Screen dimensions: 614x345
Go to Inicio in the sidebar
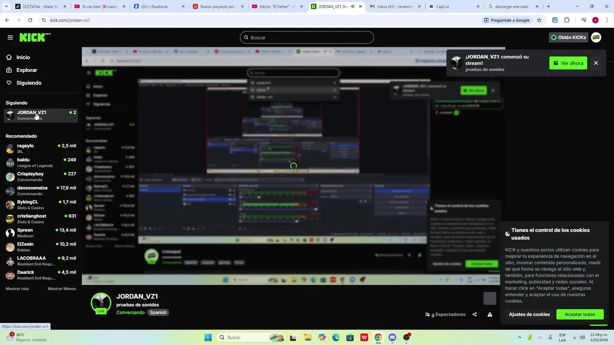click(23, 57)
